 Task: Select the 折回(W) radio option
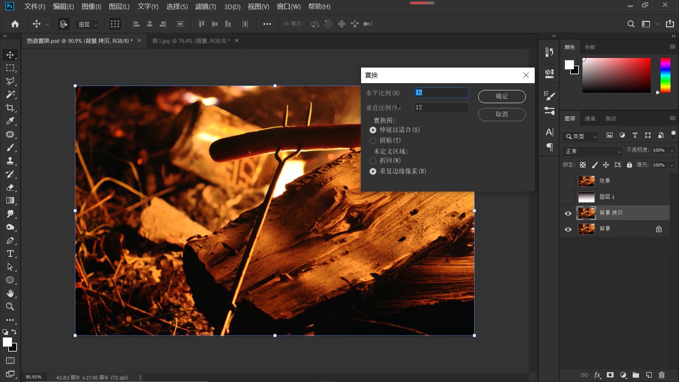(x=373, y=161)
